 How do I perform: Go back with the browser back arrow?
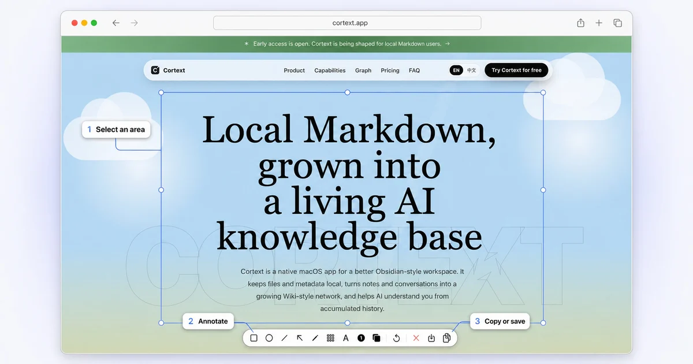pos(115,23)
